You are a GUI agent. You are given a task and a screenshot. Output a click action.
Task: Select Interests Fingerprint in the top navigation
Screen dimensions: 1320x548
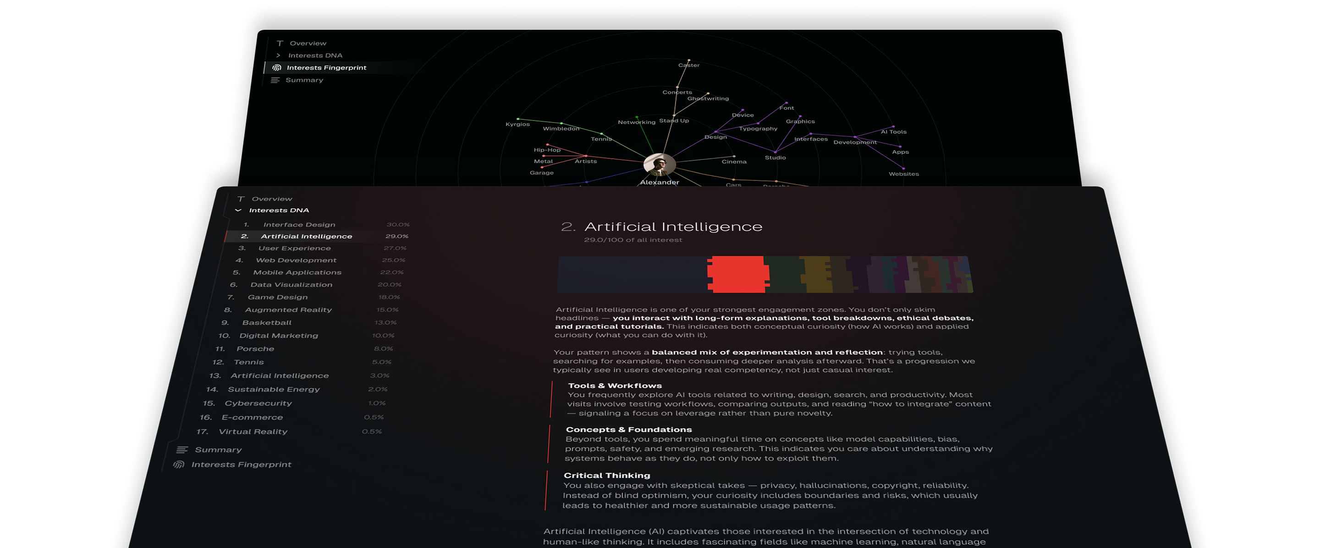pyautogui.click(x=327, y=67)
